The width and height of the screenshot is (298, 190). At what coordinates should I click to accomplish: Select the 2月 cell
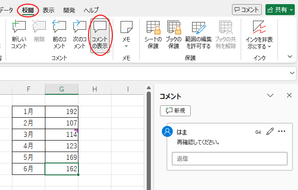(x=28, y=123)
